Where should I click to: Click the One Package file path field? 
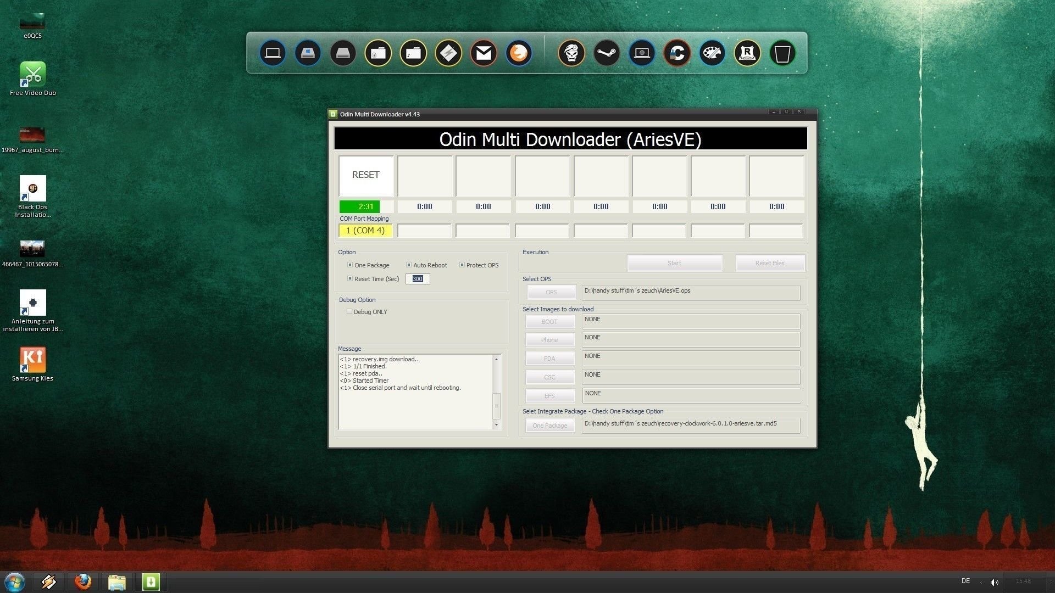click(691, 426)
